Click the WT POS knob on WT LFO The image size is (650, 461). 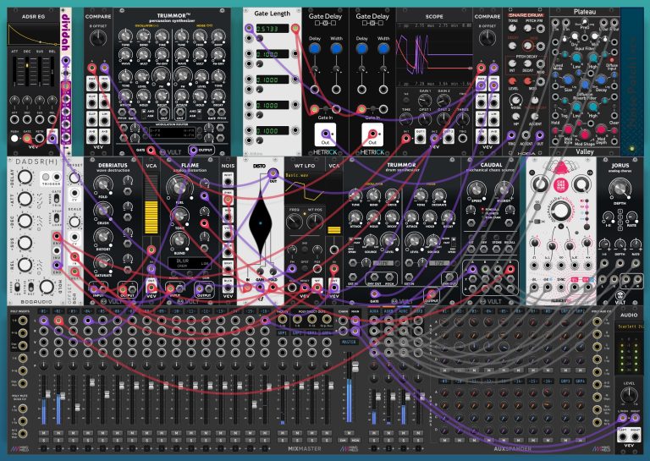[315, 222]
